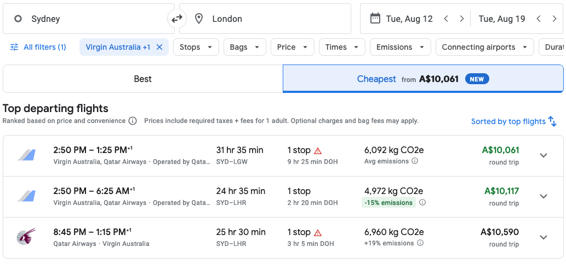Select the 2:50 PM – 6:25 AM flight
Viewport: 566px width, 264px height.
point(283,197)
